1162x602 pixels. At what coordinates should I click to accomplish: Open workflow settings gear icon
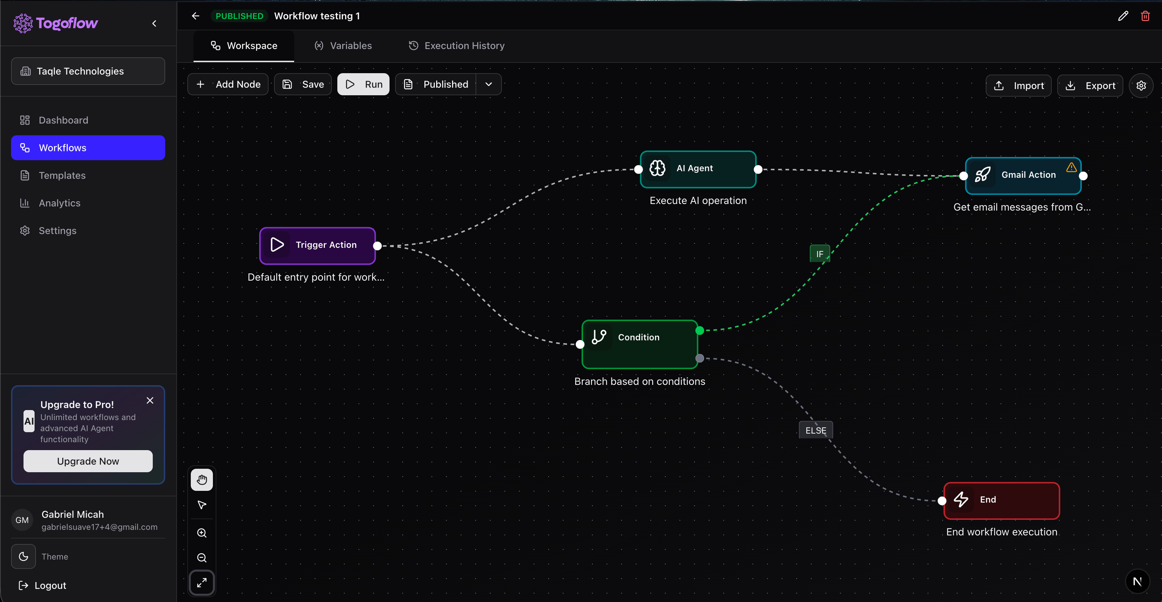click(x=1142, y=85)
